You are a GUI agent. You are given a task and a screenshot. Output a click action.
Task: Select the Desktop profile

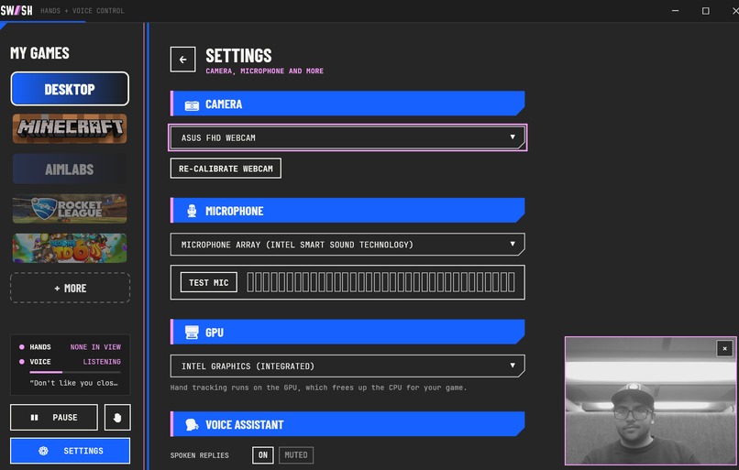70,89
